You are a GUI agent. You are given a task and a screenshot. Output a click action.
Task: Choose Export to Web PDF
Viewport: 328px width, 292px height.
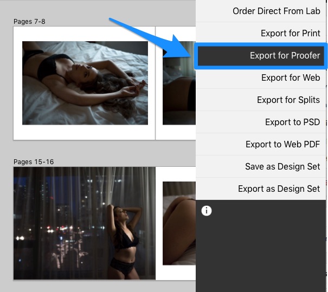click(x=261, y=144)
